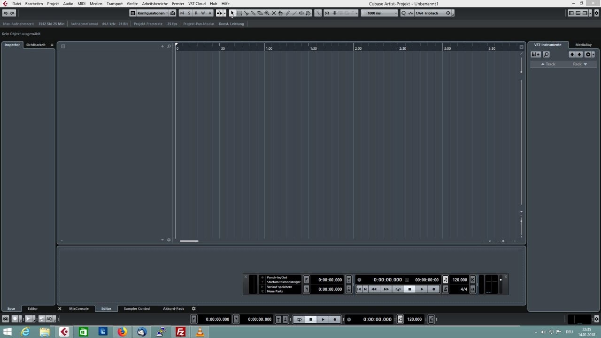Screen dimensions: 601x338
Task: Click the Sichtbarkeit tab in left zone
Action: (36, 45)
